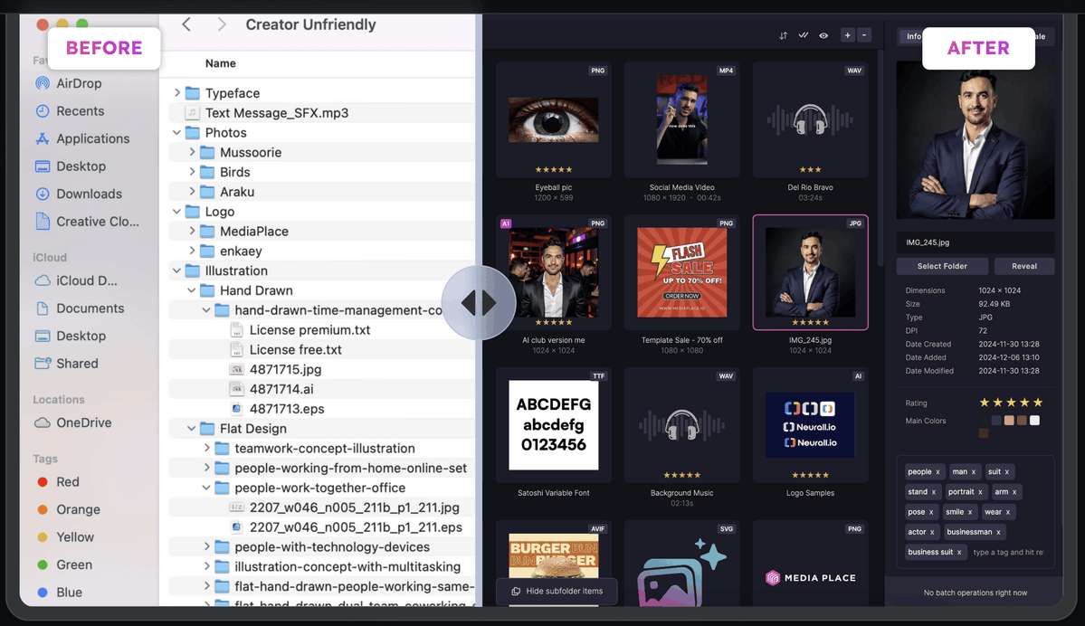Remove the "people" tag
1085x626 pixels.
[937, 472]
